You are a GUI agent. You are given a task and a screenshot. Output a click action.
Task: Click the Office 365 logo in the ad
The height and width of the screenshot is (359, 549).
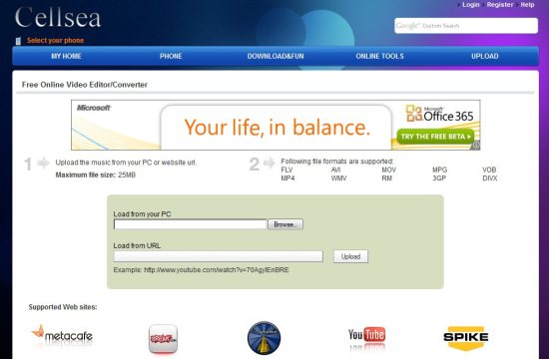tap(440, 114)
